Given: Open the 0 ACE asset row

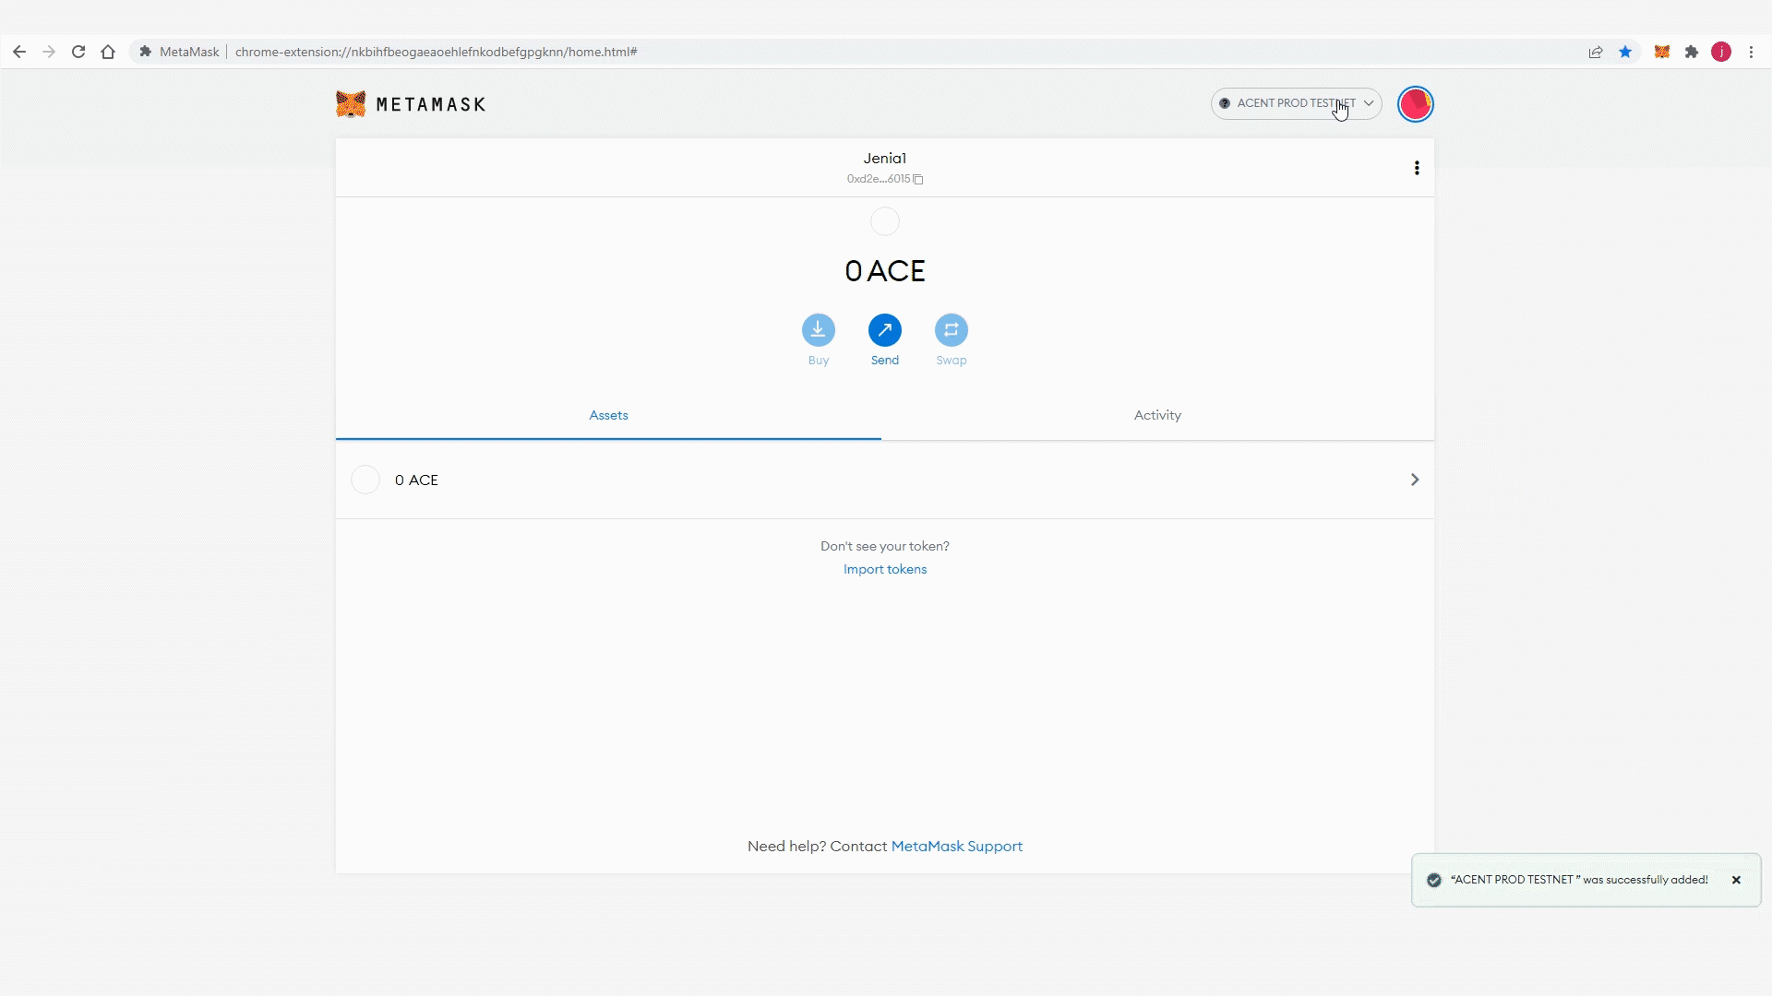Looking at the screenshot, I should 885,480.
